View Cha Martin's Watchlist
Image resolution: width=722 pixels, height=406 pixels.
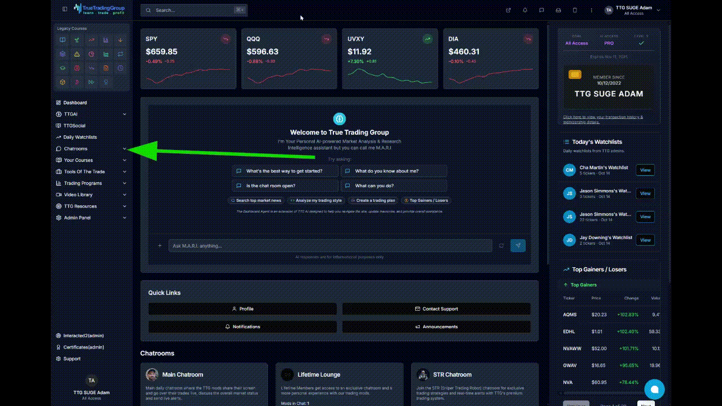click(645, 170)
